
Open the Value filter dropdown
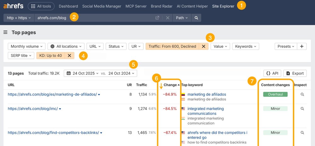[220, 46]
